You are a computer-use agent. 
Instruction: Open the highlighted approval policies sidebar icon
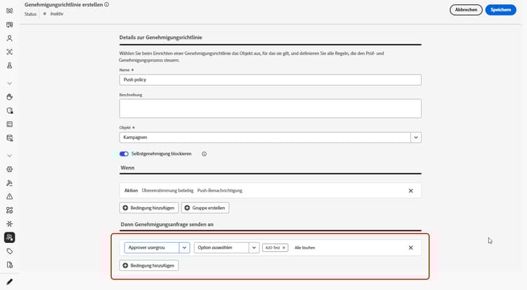coord(9,237)
